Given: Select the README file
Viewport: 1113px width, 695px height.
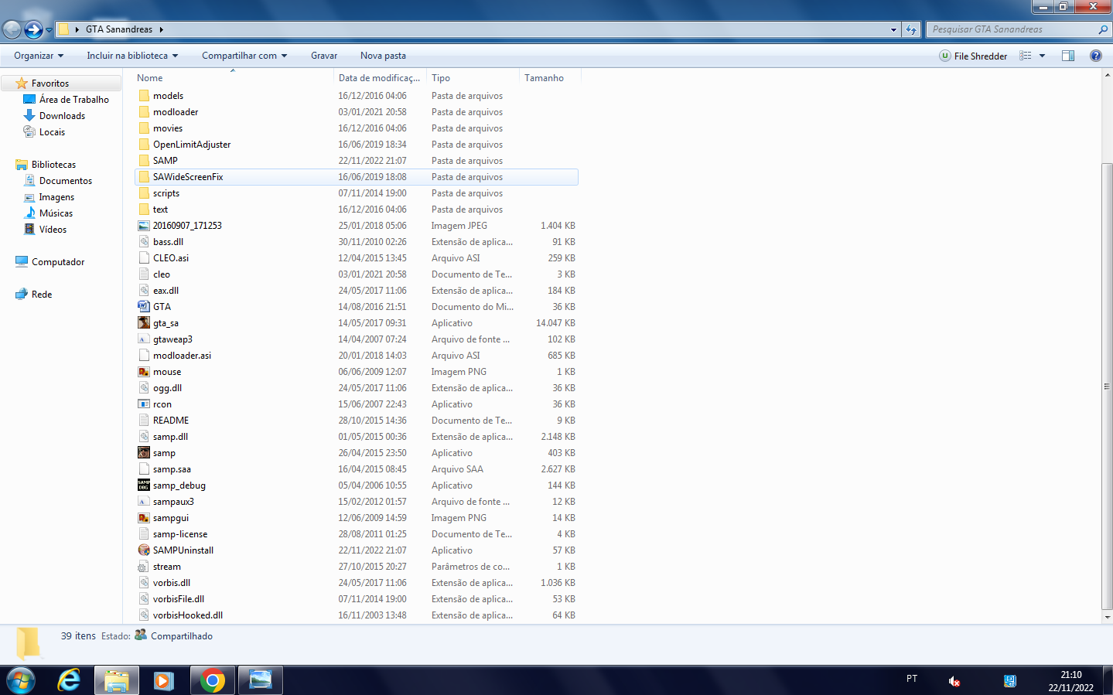Looking at the screenshot, I should [x=171, y=421].
